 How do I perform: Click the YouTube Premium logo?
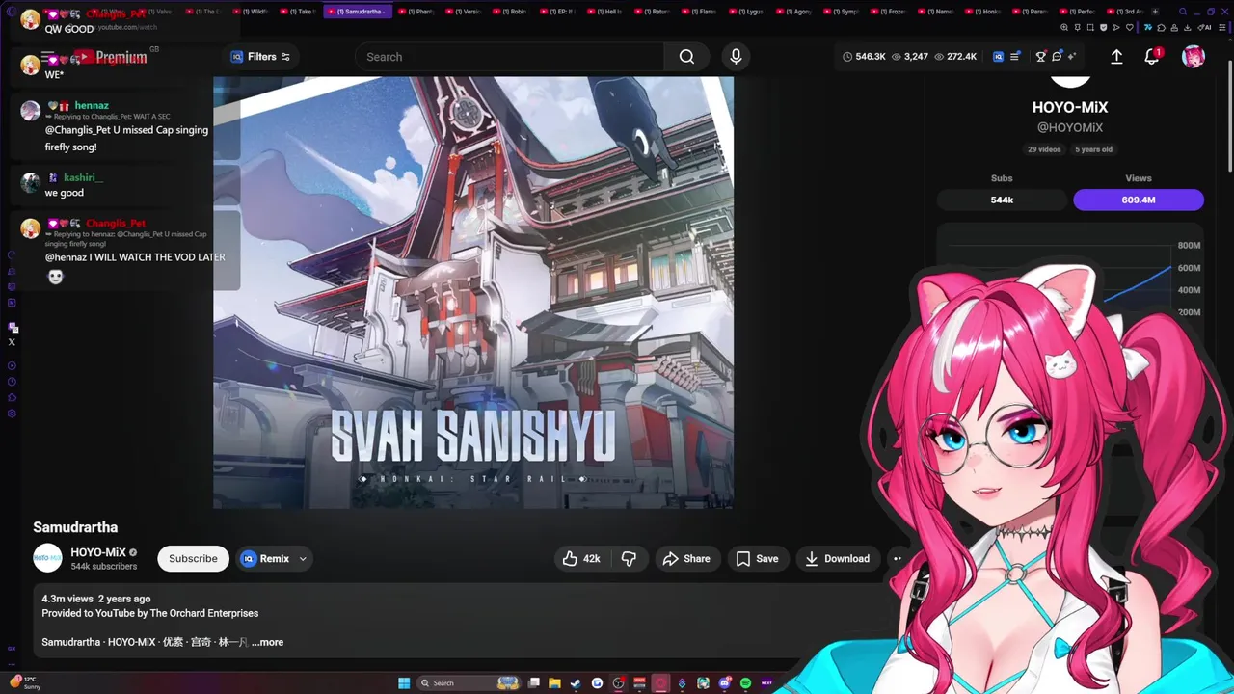coord(109,58)
